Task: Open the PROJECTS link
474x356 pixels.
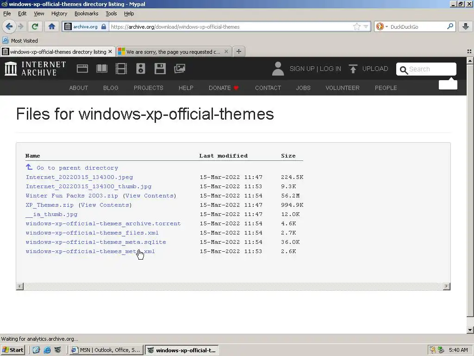Action: pyautogui.click(x=149, y=88)
